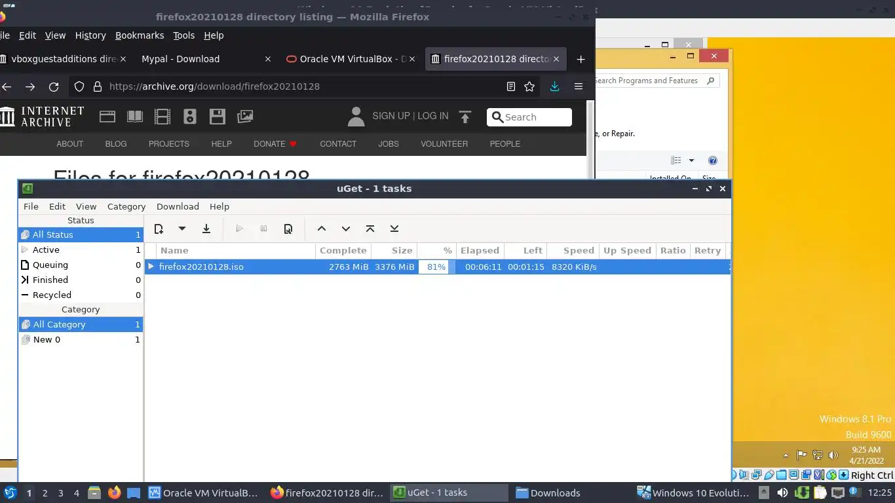Toggle Firefox reader view icon

coord(511,86)
